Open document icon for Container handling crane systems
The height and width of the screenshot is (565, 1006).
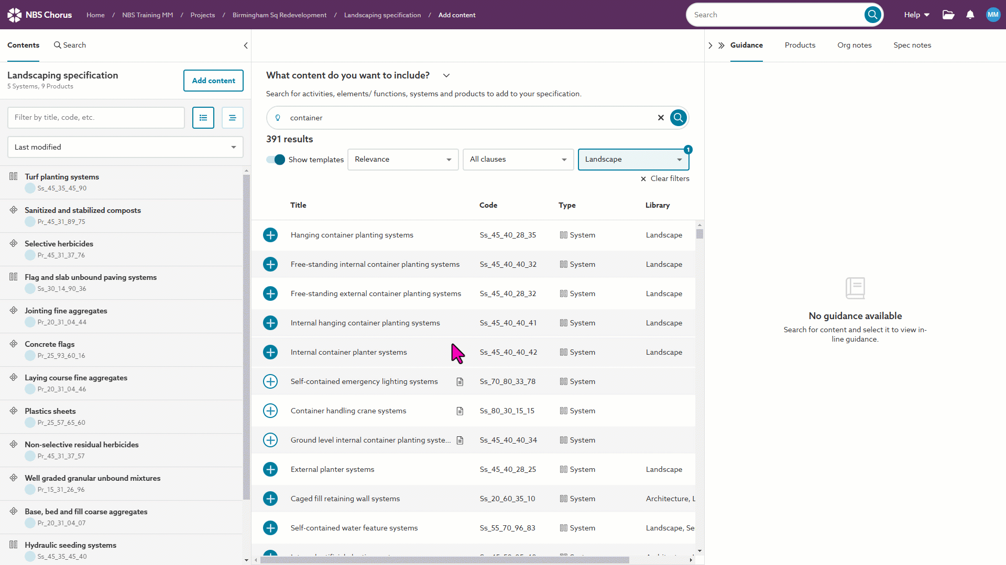pyautogui.click(x=460, y=411)
